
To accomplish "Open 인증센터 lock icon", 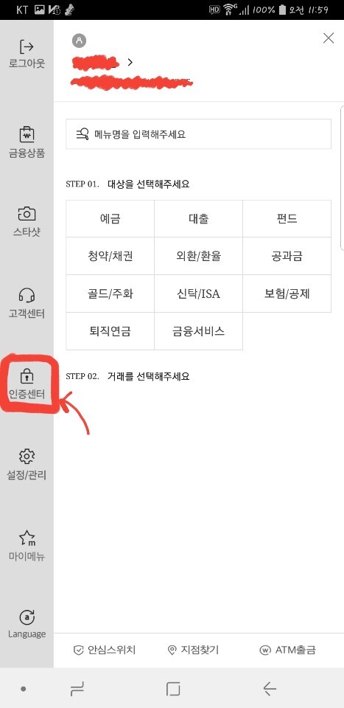I will coord(27,375).
